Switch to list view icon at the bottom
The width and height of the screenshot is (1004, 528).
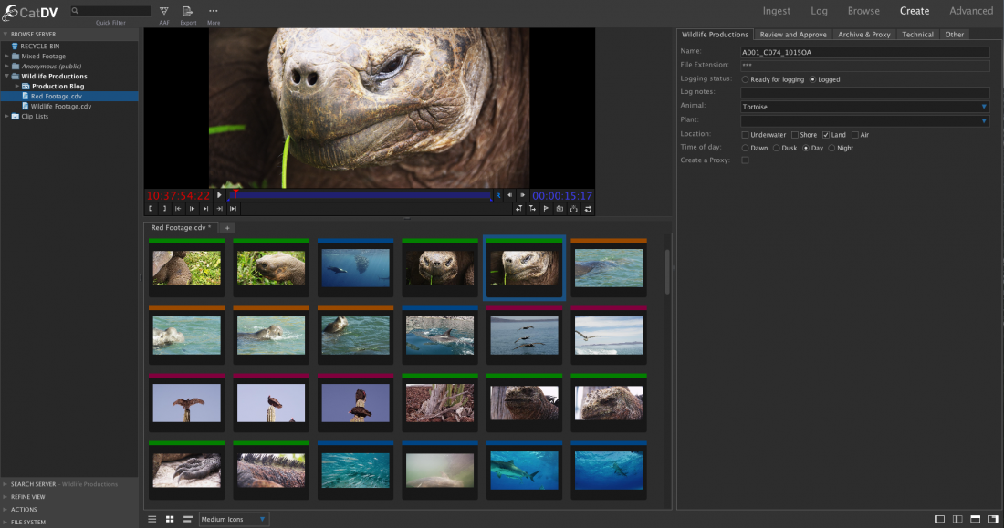pyautogui.click(x=152, y=519)
